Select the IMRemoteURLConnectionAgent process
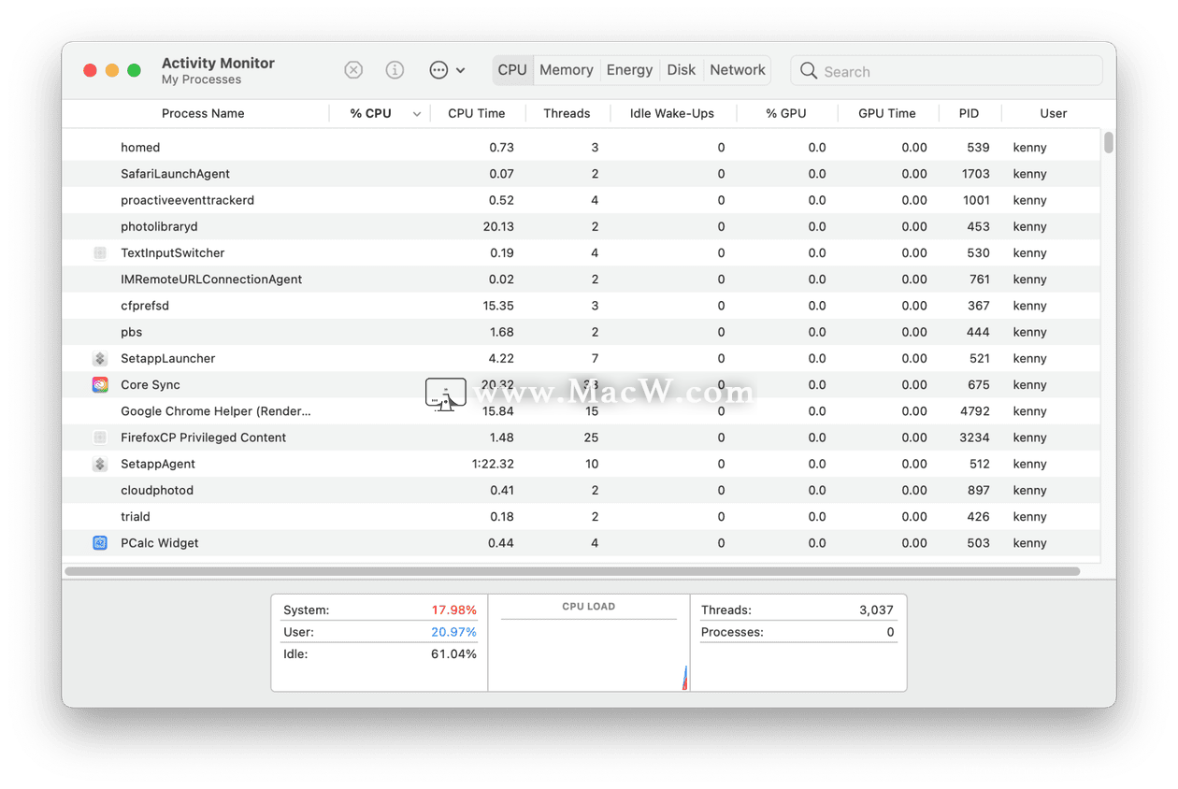The image size is (1178, 789). [211, 280]
